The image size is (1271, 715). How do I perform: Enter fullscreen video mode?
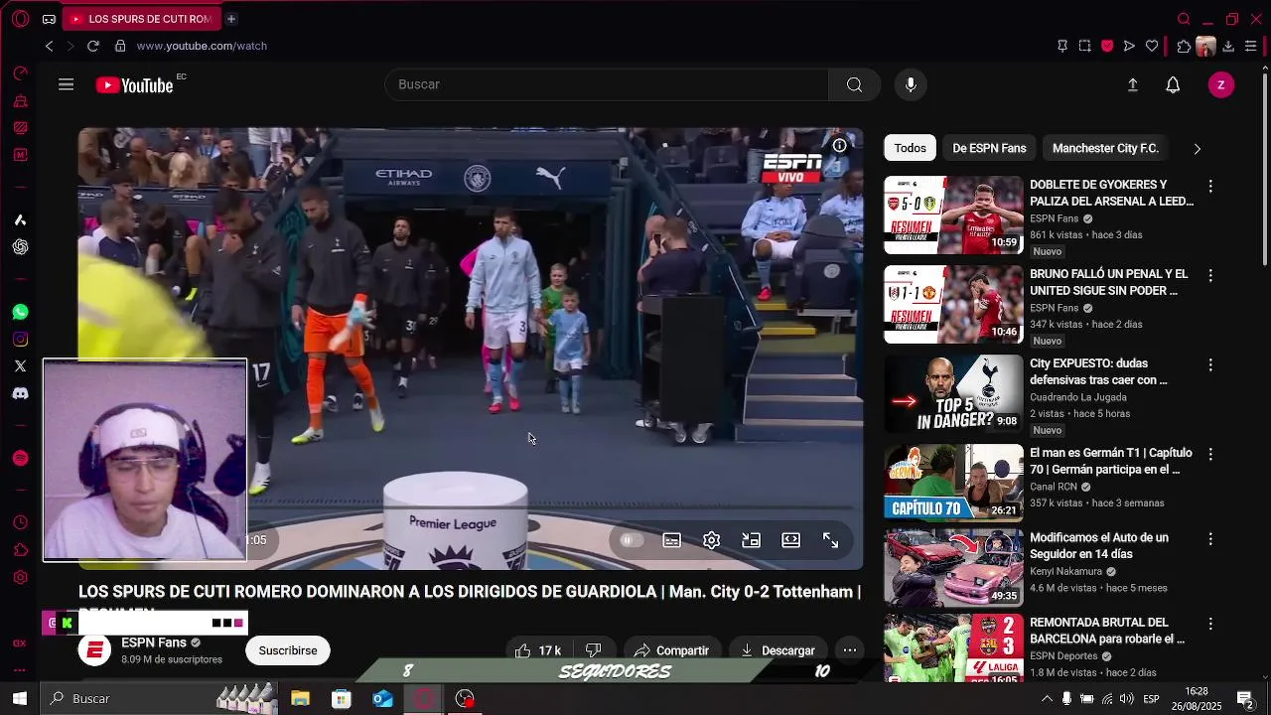tap(831, 540)
